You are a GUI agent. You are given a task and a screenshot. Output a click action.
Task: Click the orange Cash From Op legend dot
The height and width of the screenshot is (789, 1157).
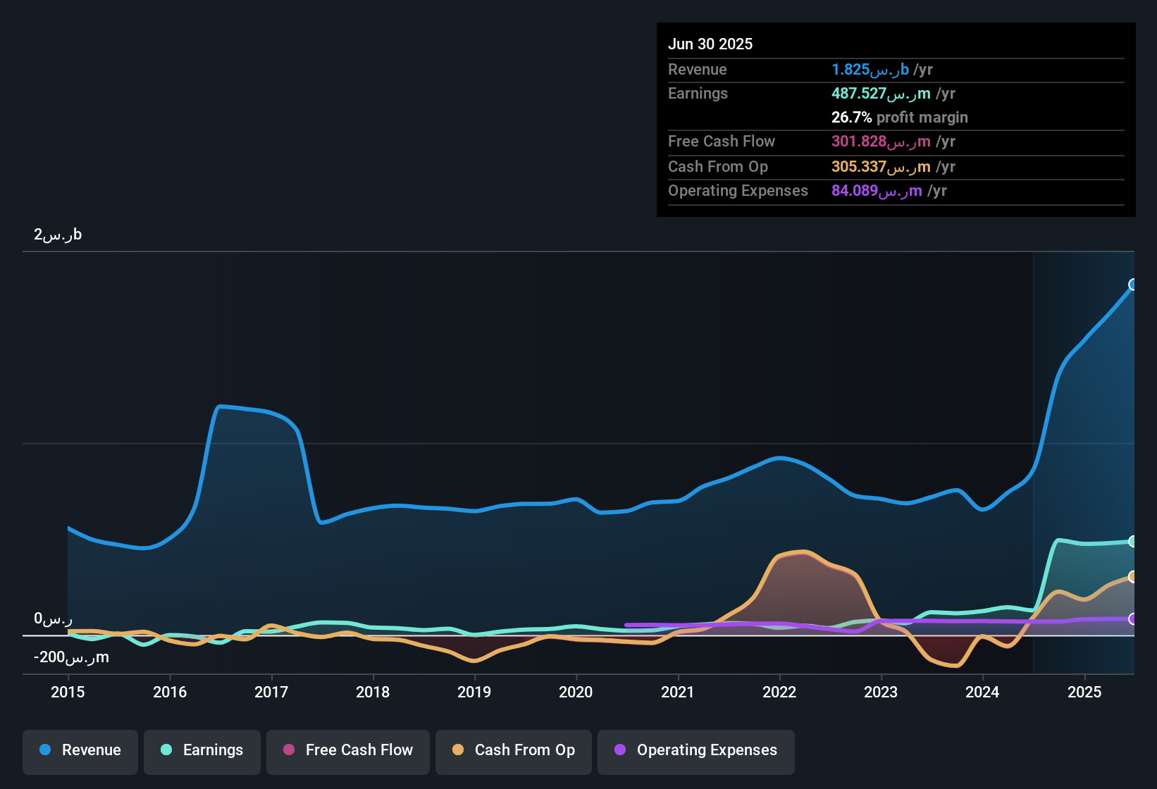point(458,751)
